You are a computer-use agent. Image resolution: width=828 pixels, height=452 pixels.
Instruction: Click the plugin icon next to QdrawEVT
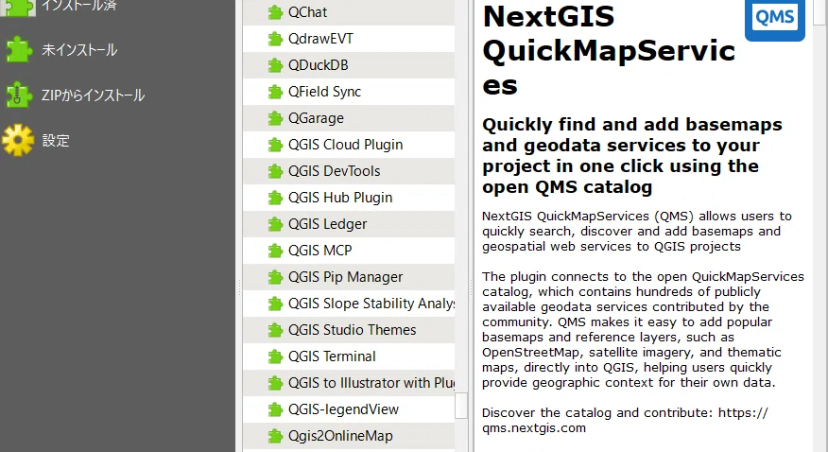click(275, 39)
